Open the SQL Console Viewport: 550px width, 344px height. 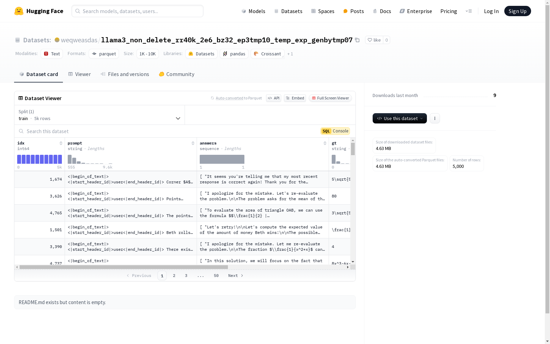[x=335, y=131]
